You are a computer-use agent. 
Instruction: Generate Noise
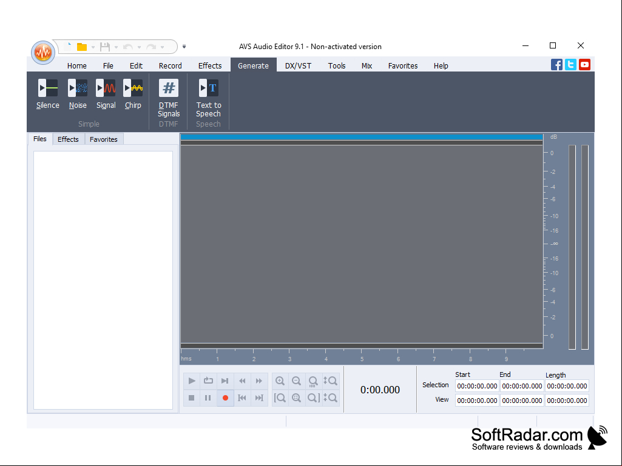(x=78, y=95)
